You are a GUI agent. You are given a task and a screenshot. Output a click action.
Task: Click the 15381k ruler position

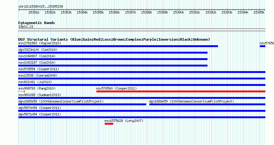pyautogui.click(x=34, y=12)
